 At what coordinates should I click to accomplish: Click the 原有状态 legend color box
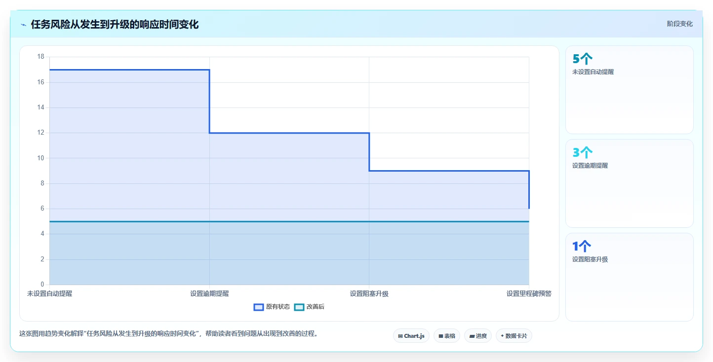258,307
